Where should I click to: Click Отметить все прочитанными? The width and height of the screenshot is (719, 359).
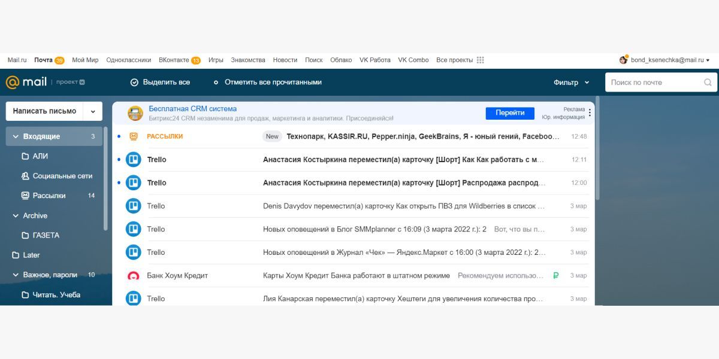click(x=273, y=83)
